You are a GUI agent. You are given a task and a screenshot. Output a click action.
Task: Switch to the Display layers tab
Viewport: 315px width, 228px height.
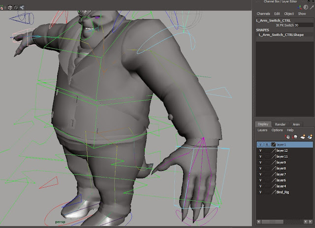pyautogui.click(x=263, y=124)
